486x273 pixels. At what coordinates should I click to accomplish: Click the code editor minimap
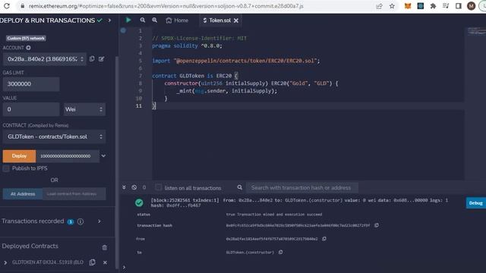[476, 31]
